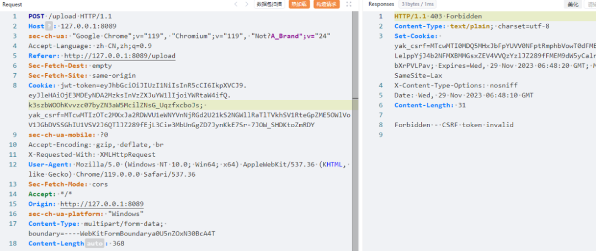
Task: Click the auto tag beside Content-Length
Action: [x=94, y=243]
